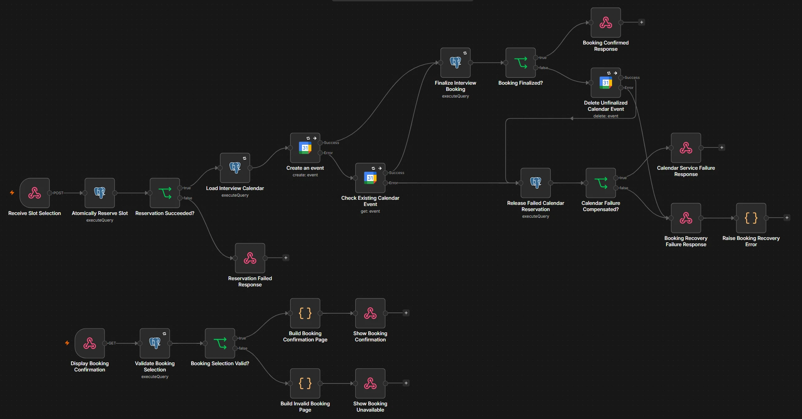Click the true output of Calendar Failure Compensated?

point(616,178)
